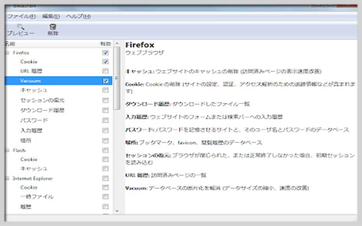Check the Flash group checkbox
Screen dimensions: 362x226
click(x=105, y=151)
